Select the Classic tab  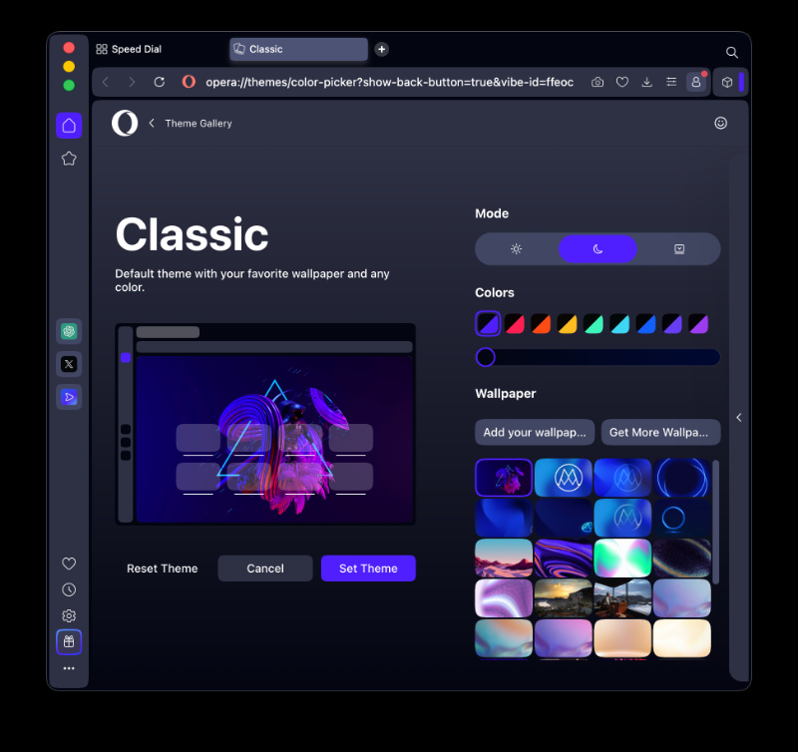click(298, 49)
